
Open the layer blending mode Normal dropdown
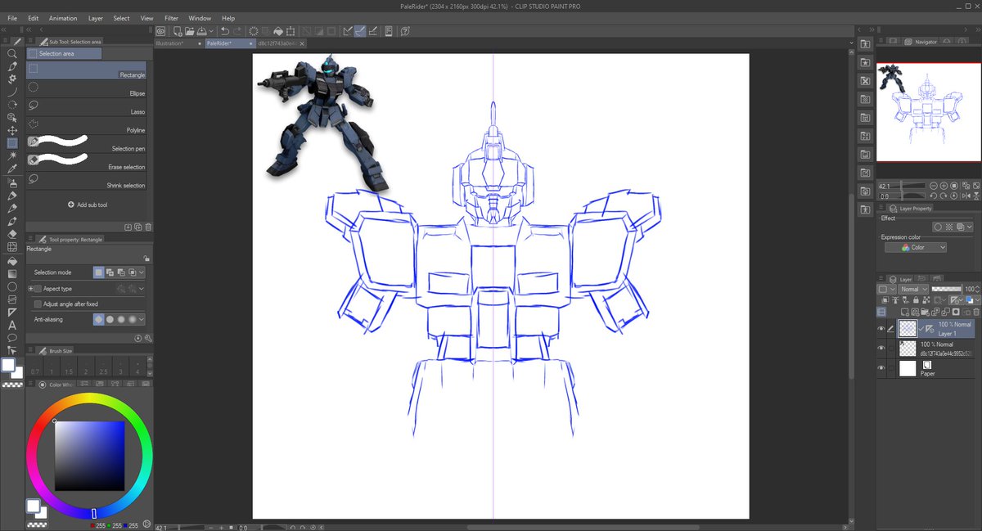[x=914, y=289]
